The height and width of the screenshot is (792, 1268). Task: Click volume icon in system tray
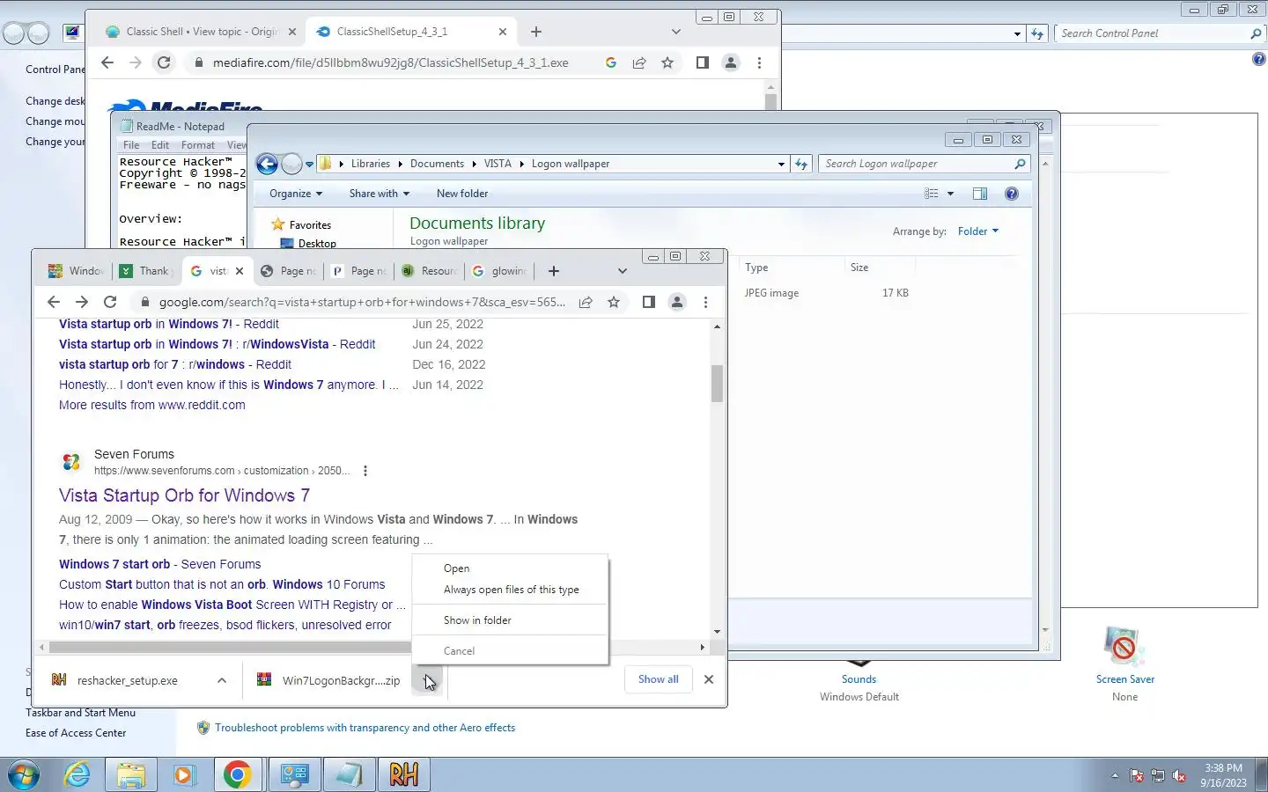(x=1180, y=776)
